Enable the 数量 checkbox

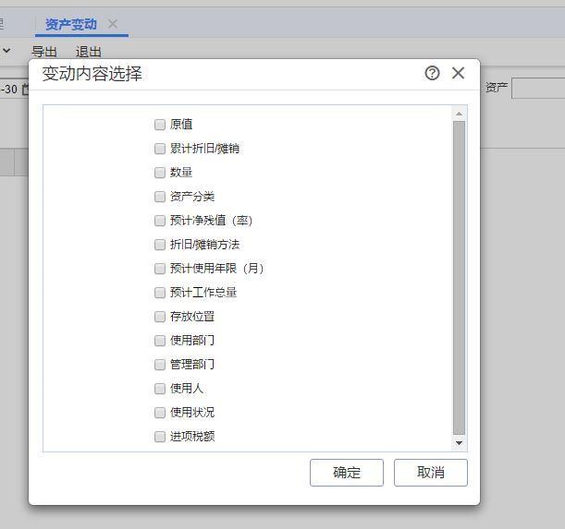[160, 173]
